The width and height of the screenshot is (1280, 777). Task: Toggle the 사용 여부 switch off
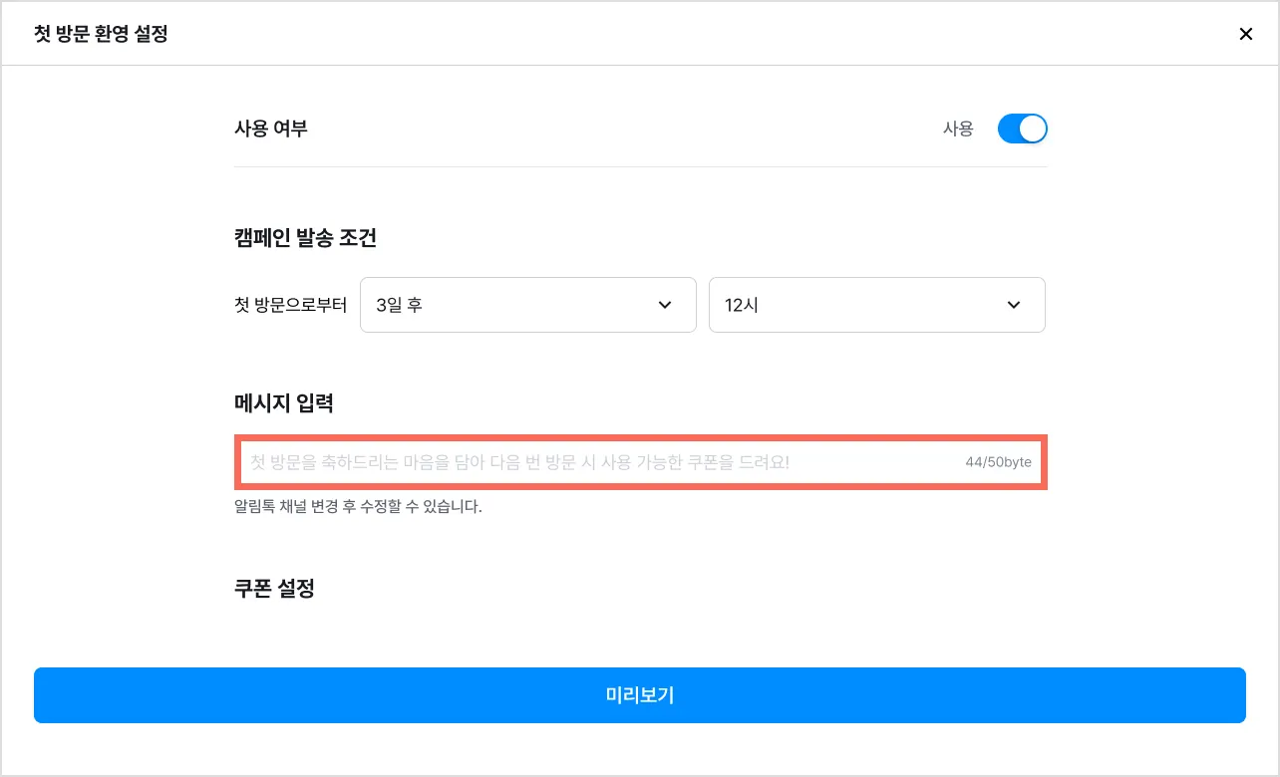point(1022,129)
